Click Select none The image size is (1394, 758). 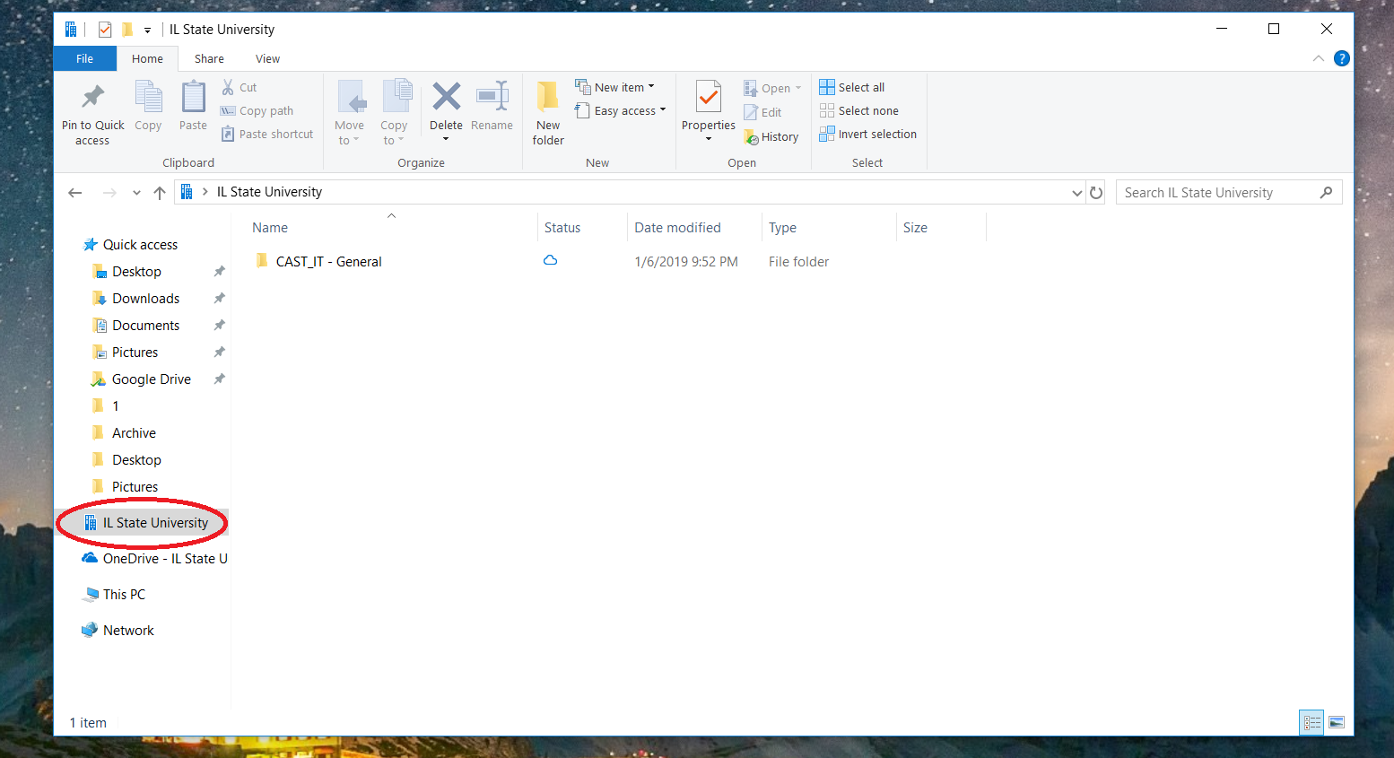(x=859, y=110)
